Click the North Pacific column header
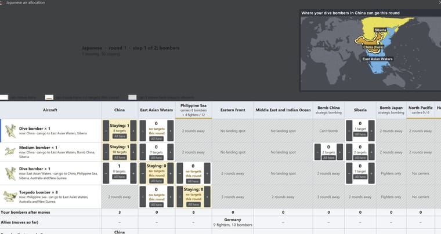441x234 pixels. [421, 110]
